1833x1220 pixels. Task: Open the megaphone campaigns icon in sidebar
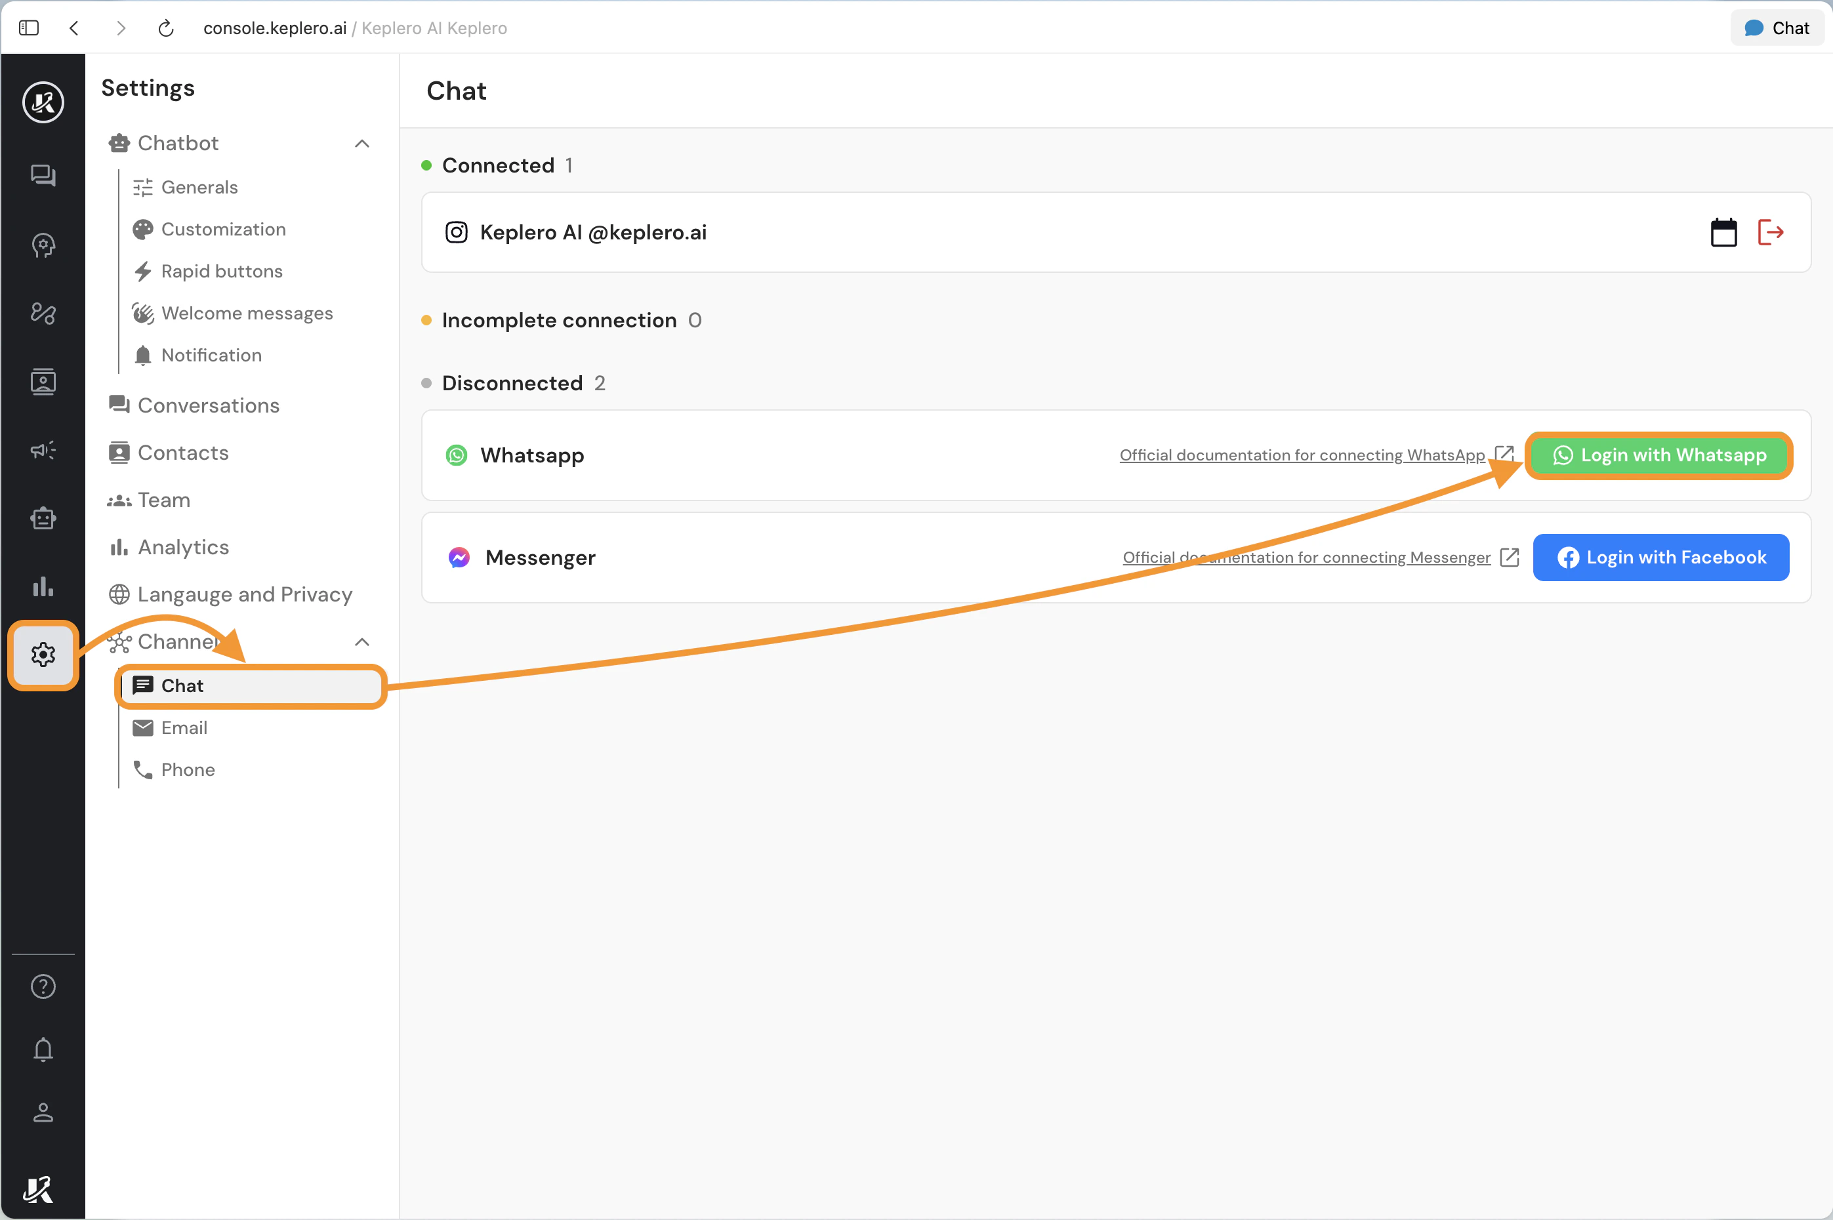pyautogui.click(x=43, y=450)
